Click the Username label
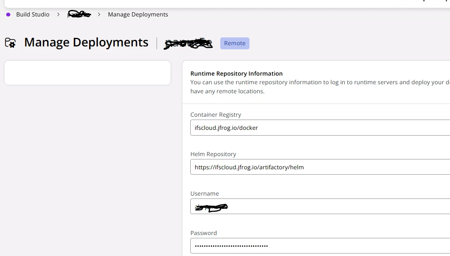This screenshot has width=450, height=256. tap(205, 194)
